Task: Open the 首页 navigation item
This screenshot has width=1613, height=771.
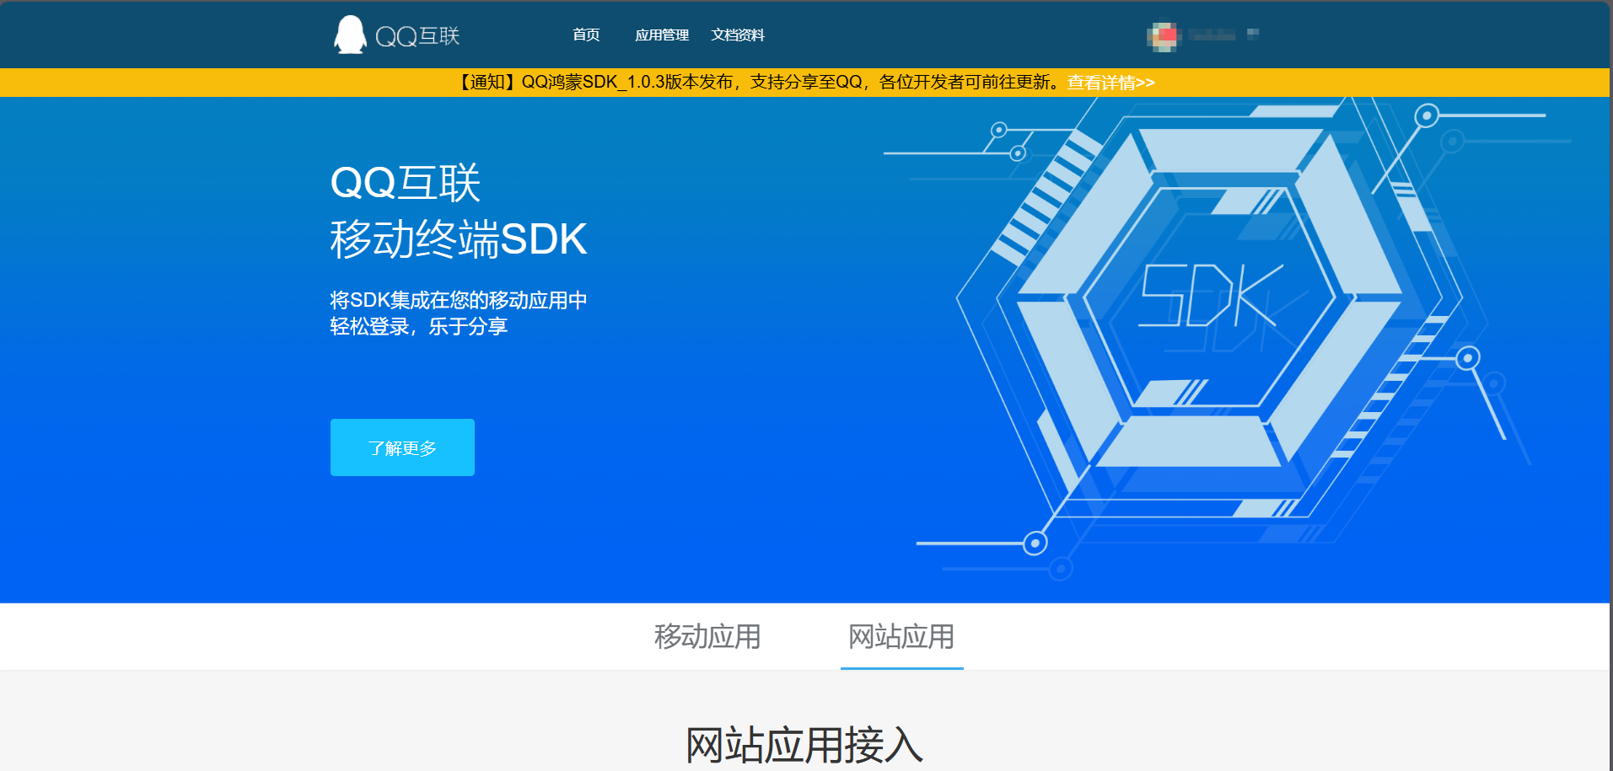Action: (x=586, y=35)
